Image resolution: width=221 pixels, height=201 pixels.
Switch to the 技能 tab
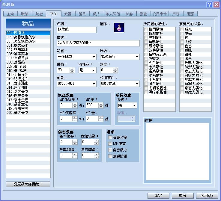[39, 14]
